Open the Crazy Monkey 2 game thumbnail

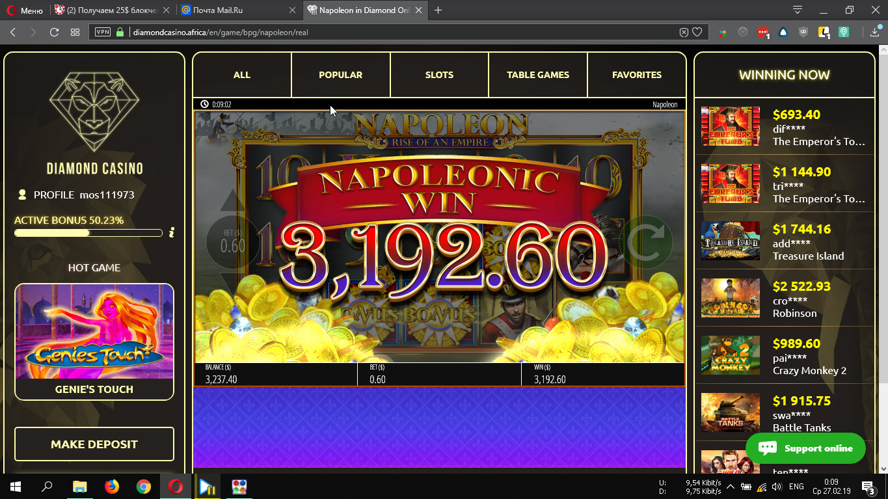click(x=731, y=355)
